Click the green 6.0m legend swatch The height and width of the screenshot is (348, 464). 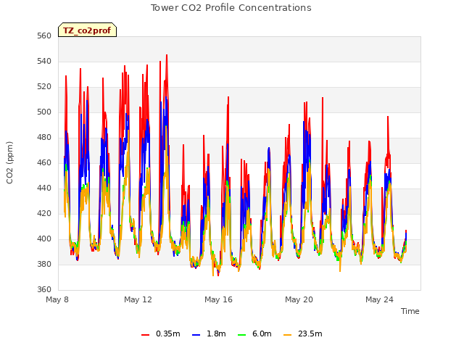click(241, 335)
